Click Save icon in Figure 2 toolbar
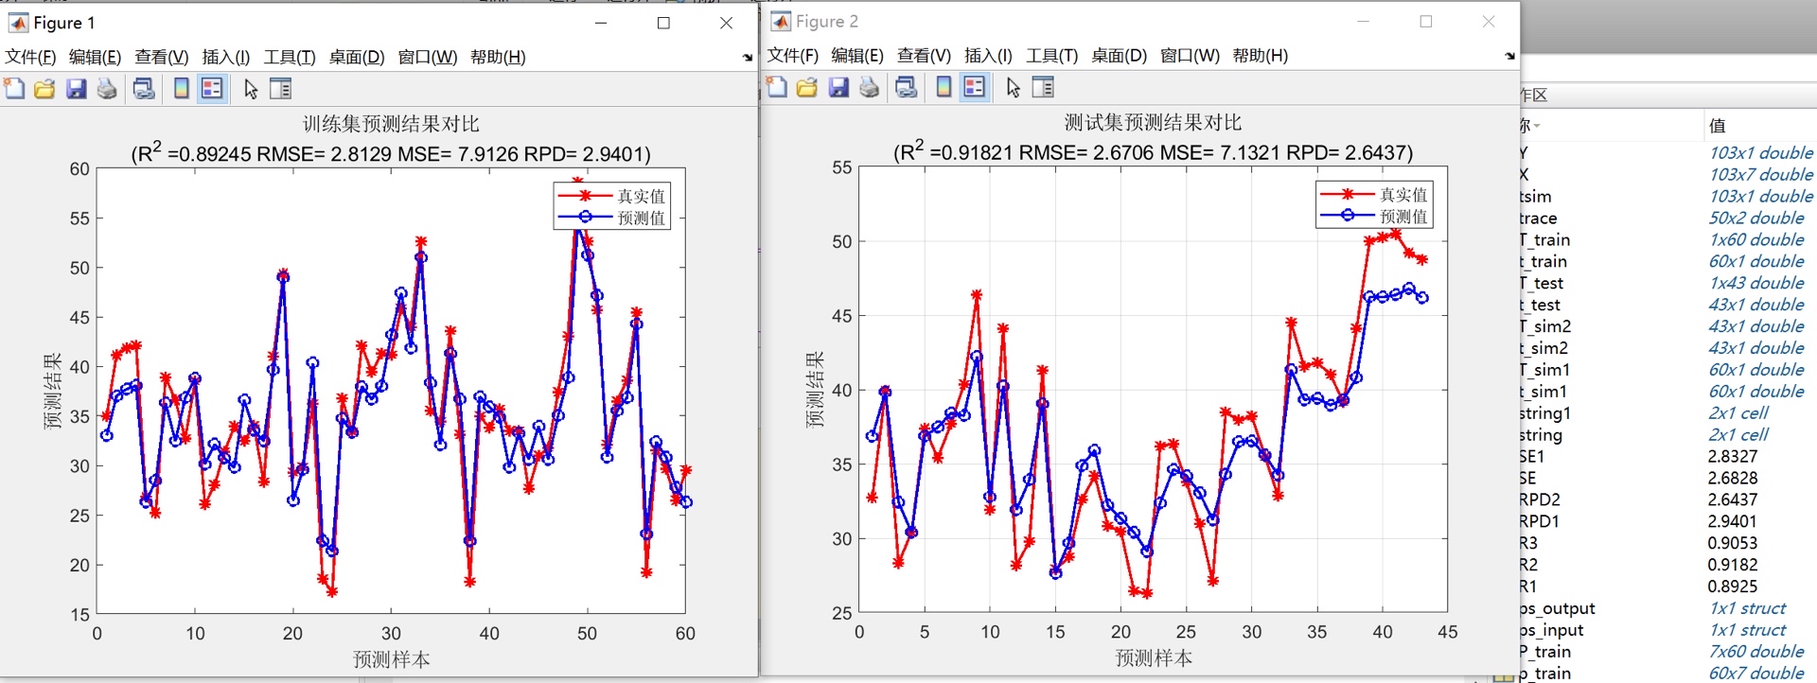The height and width of the screenshot is (683, 1817). [x=838, y=87]
